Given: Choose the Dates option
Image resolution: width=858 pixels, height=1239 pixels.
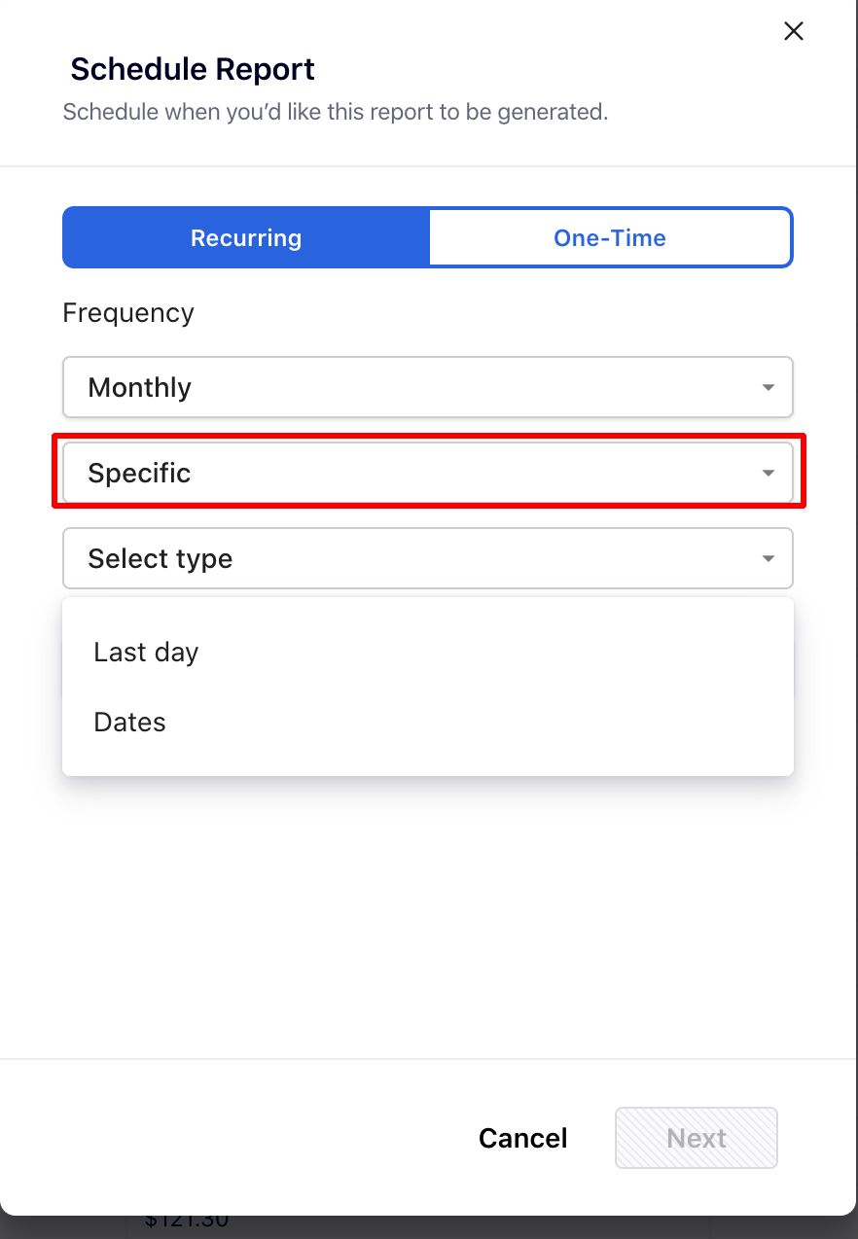Looking at the screenshot, I should 130,723.
